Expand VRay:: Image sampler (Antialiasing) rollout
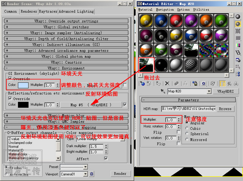Image resolution: width=243 pixels, height=181 pixels. click(66, 33)
